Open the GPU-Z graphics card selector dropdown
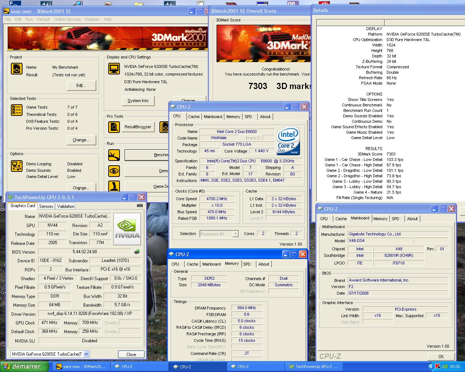Screen dimensions: 465x372 (86, 354)
